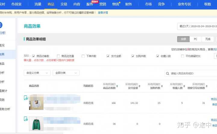The width and height of the screenshot is (217, 134).
Task: Click the 查看详情 link in banner
Action: tap(103, 13)
